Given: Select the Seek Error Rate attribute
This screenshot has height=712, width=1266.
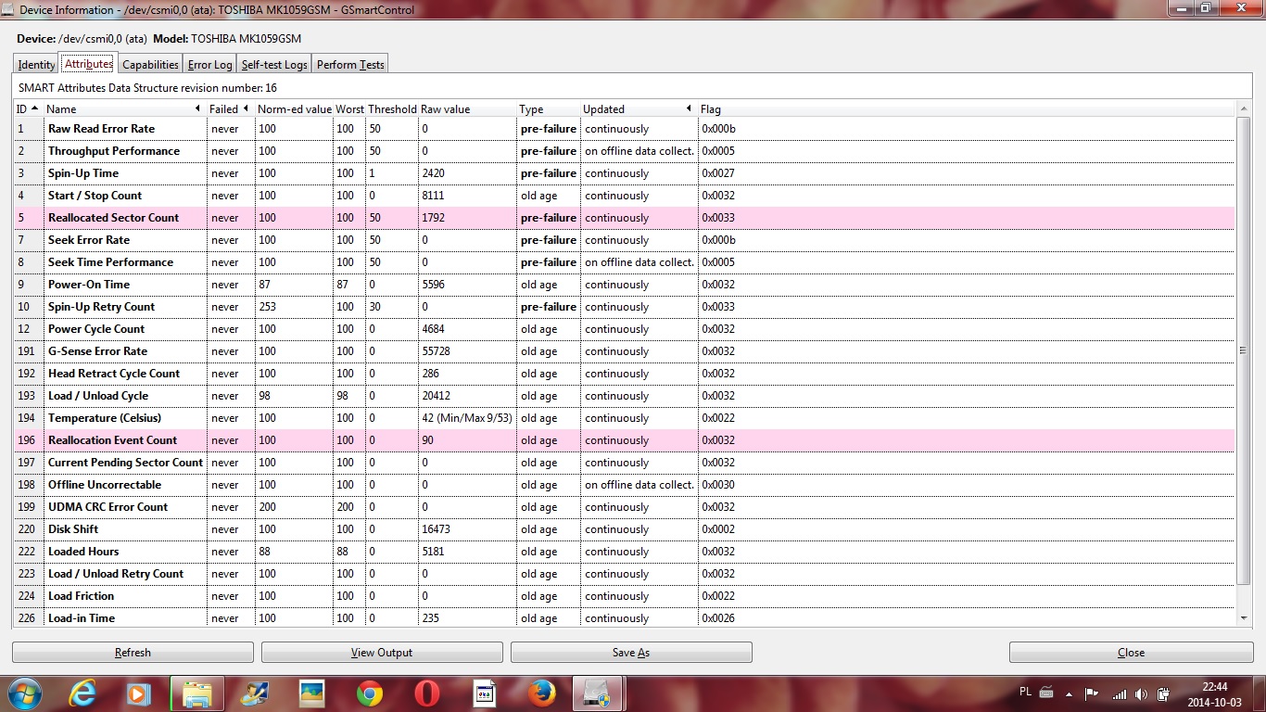Looking at the screenshot, I should coord(89,240).
